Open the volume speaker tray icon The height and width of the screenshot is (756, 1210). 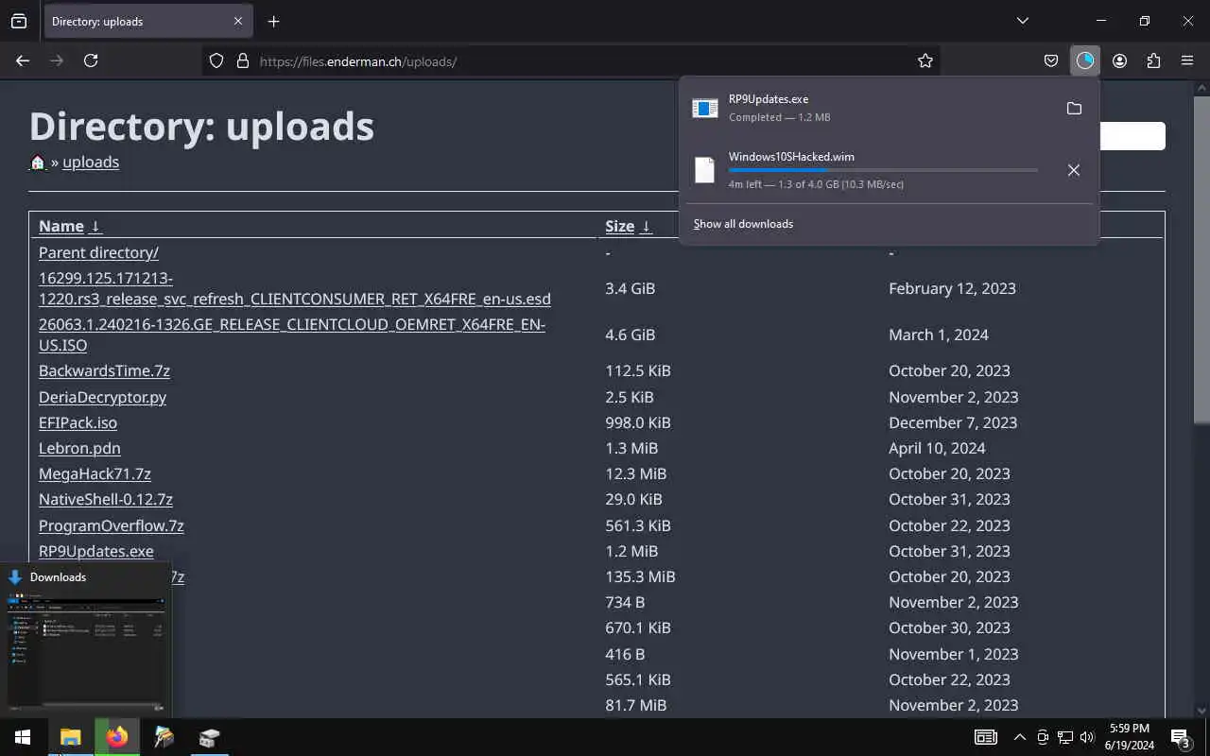(x=1087, y=737)
